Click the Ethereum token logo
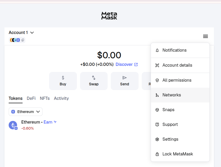This screenshot has width=221, height=167. (13, 125)
